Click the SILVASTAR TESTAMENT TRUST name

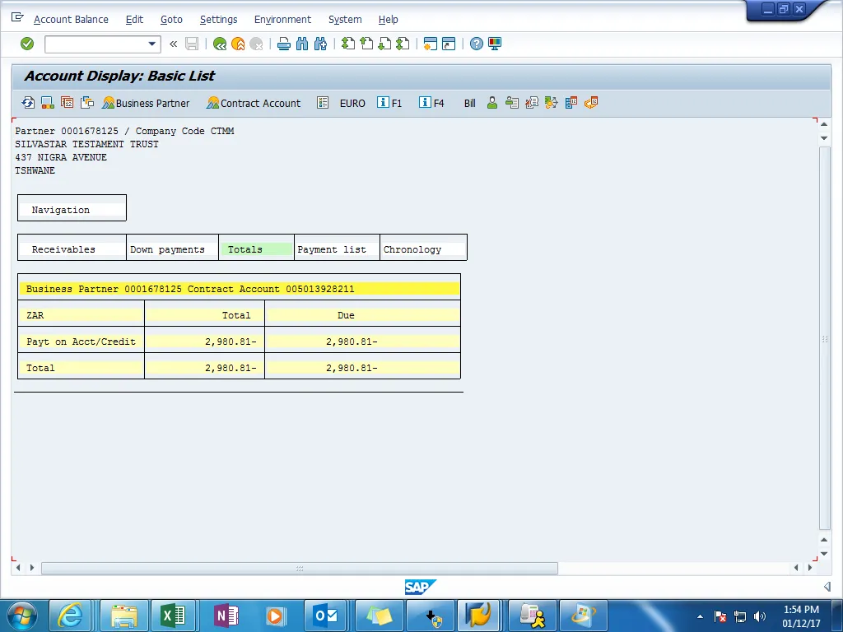pos(87,144)
